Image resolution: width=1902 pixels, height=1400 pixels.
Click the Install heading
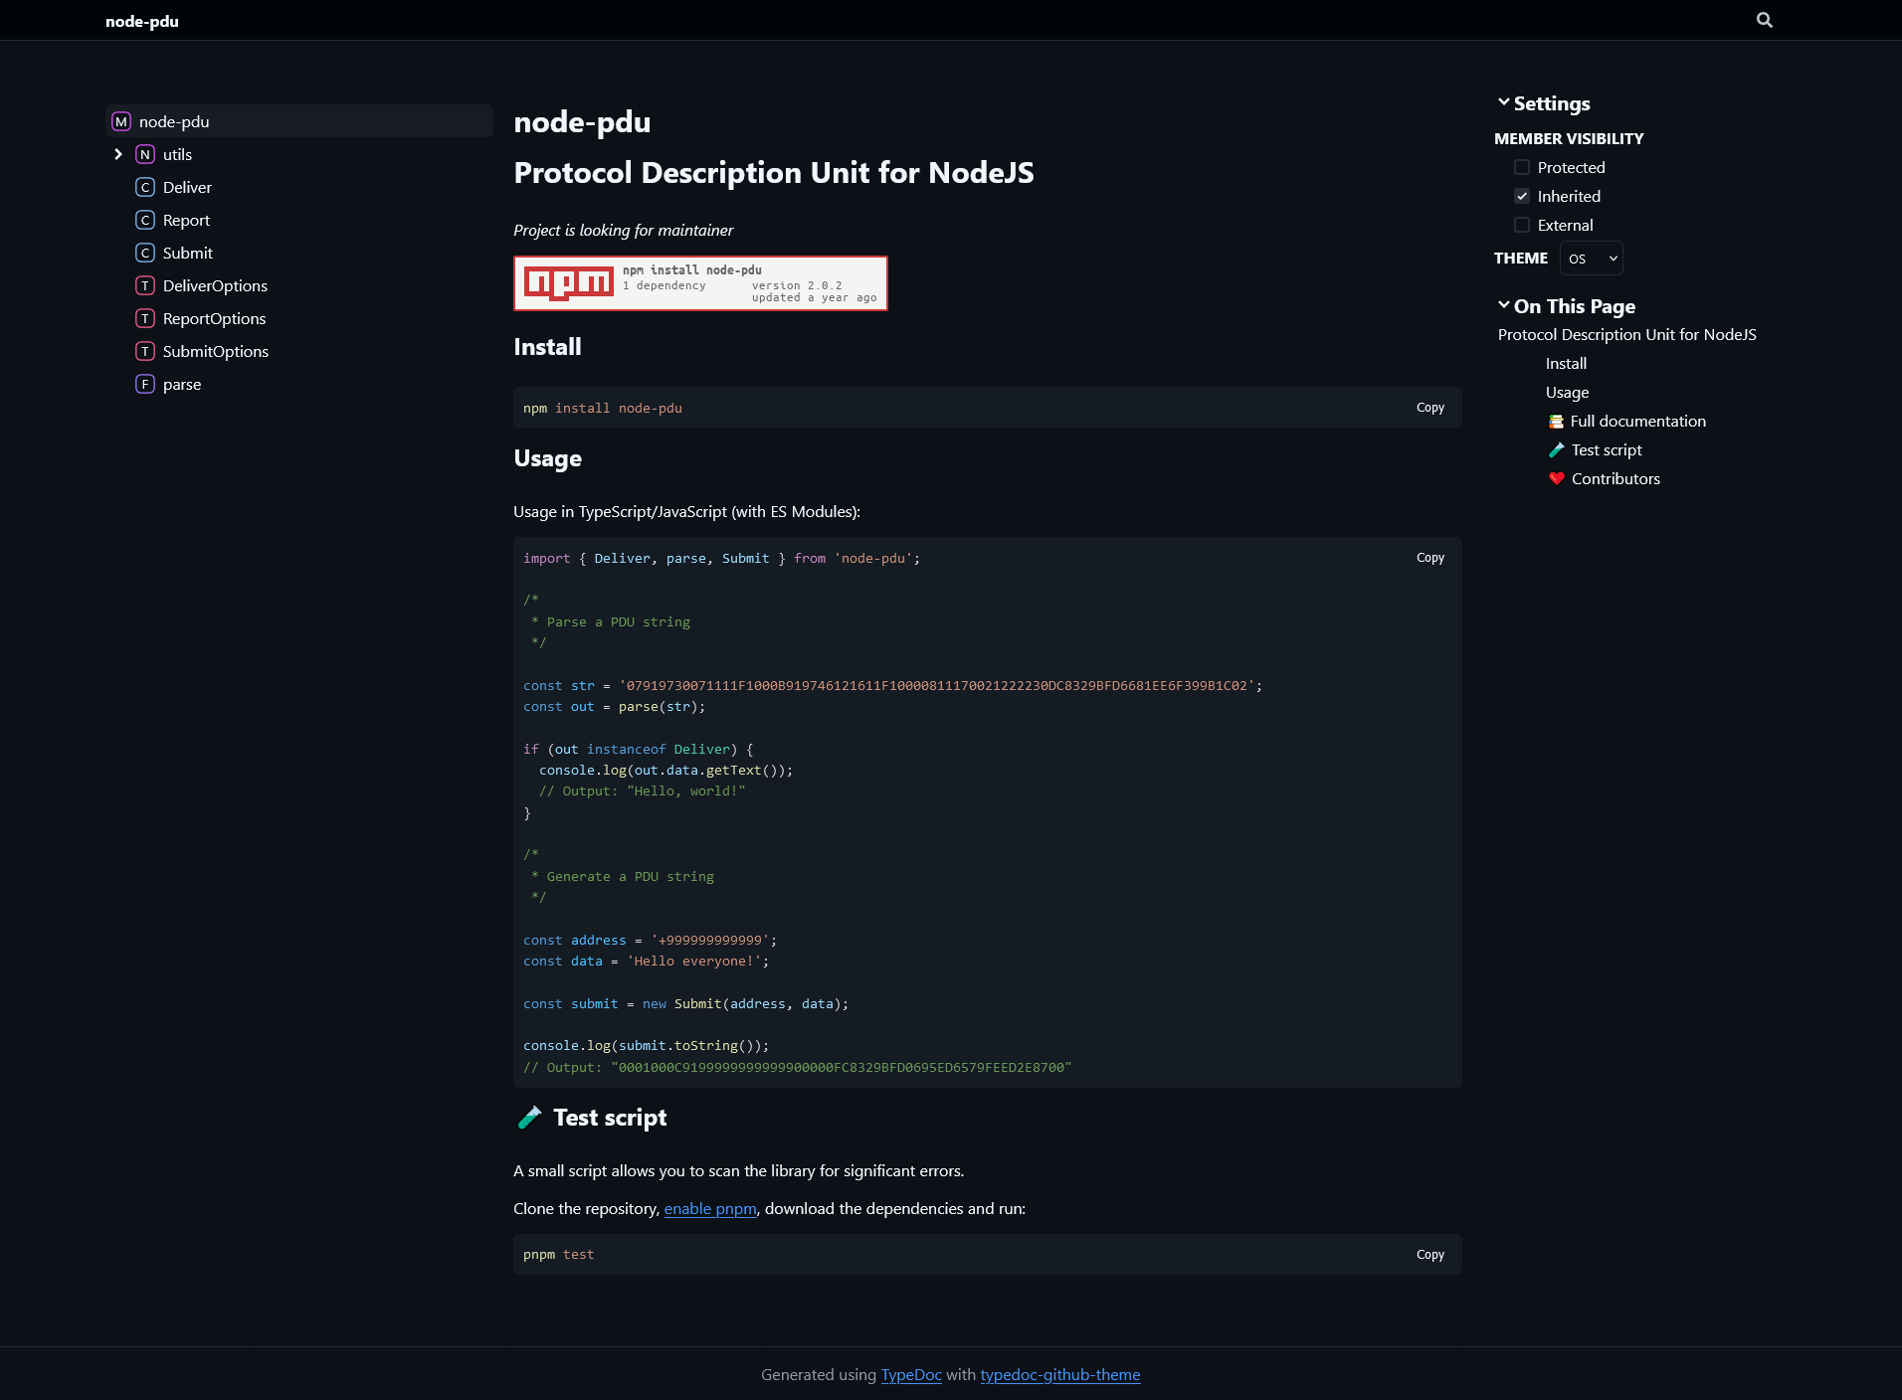pyautogui.click(x=547, y=347)
